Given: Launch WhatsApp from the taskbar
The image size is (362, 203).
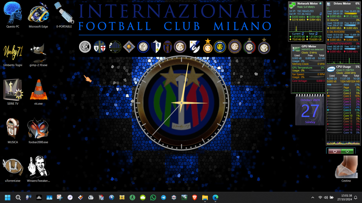Looking at the screenshot, I should click(x=153, y=197).
